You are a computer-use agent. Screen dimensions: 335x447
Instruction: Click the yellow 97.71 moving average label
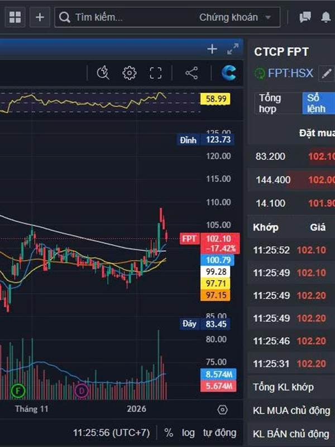[x=216, y=283]
